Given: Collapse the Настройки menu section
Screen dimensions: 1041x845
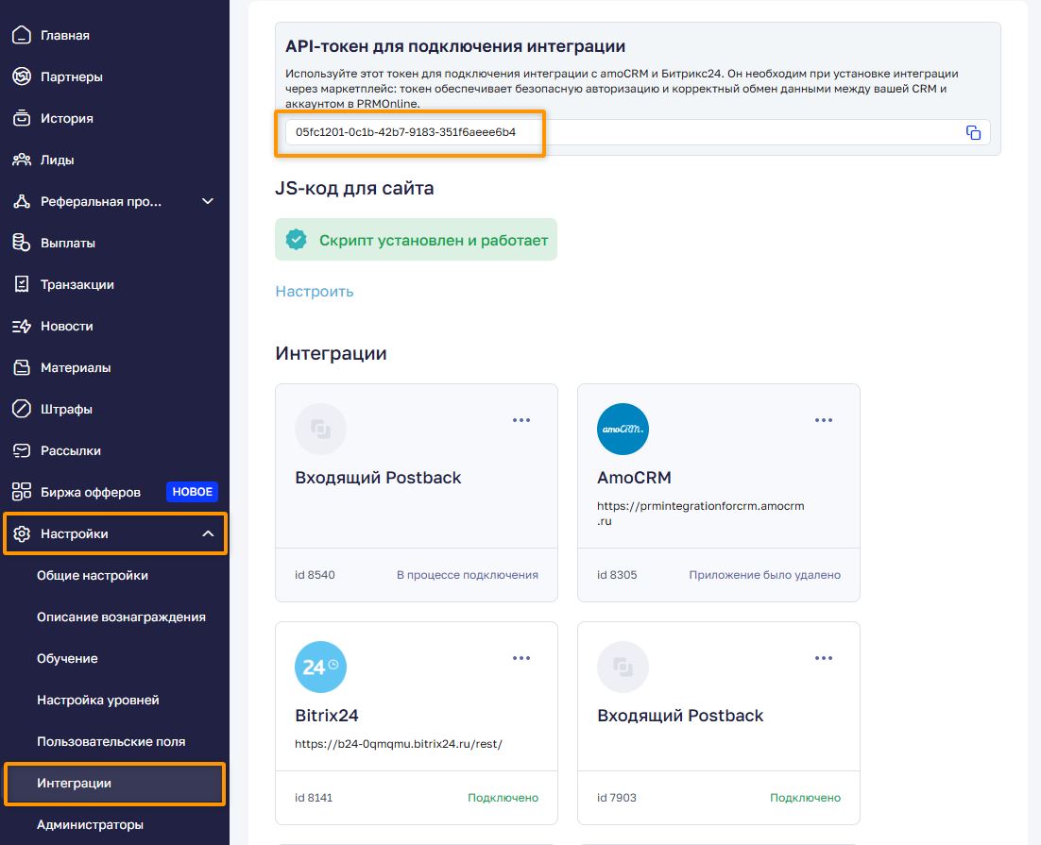Looking at the screenshot, I should point(208,534).
